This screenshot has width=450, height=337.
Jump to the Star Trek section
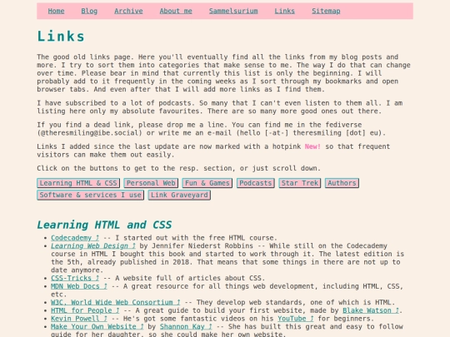(x=300, y=183)
